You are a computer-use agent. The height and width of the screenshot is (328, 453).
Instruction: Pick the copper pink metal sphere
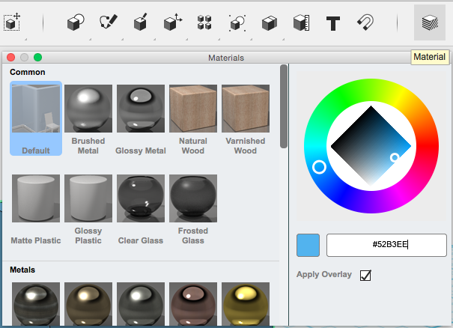[193, 304]
